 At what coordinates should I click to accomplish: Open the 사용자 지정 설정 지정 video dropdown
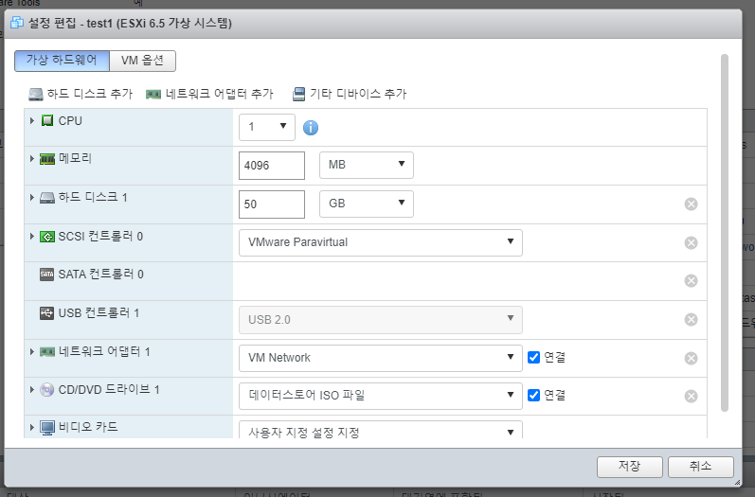[381, 430]
